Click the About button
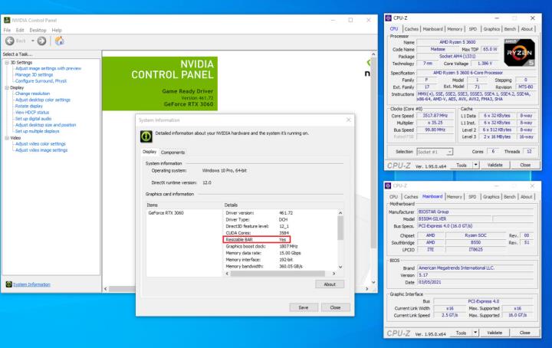 330,284
